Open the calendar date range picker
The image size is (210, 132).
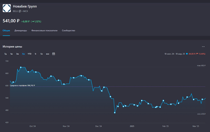coord(54,54)
